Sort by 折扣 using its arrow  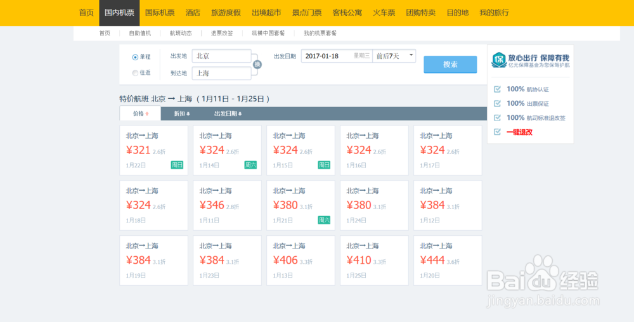click(x=188, y=114)
